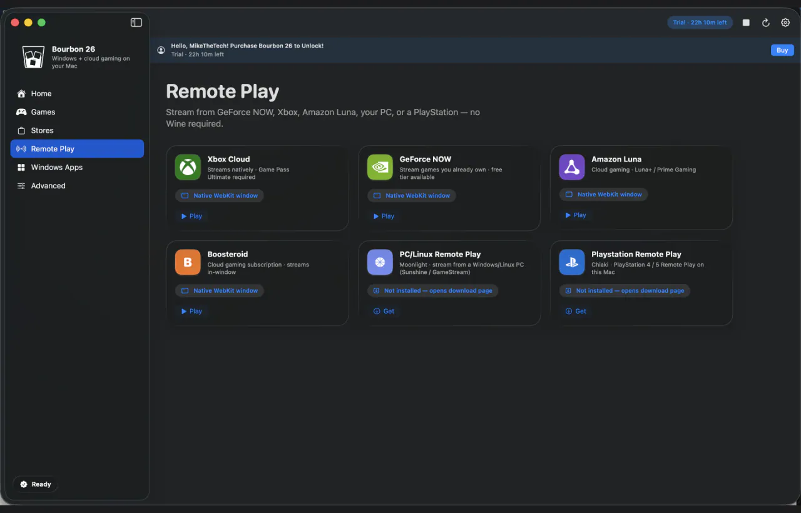Screen dimensions: 801x513
Task: Click the stop square icon in toolbar
Action: 746,23
